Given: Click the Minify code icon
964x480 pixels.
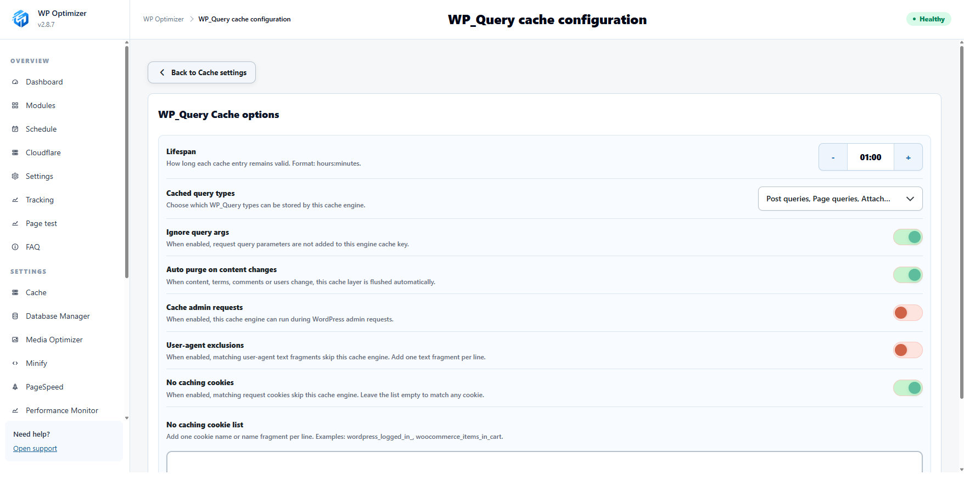Looking at the screenshot, I should 15,363.
